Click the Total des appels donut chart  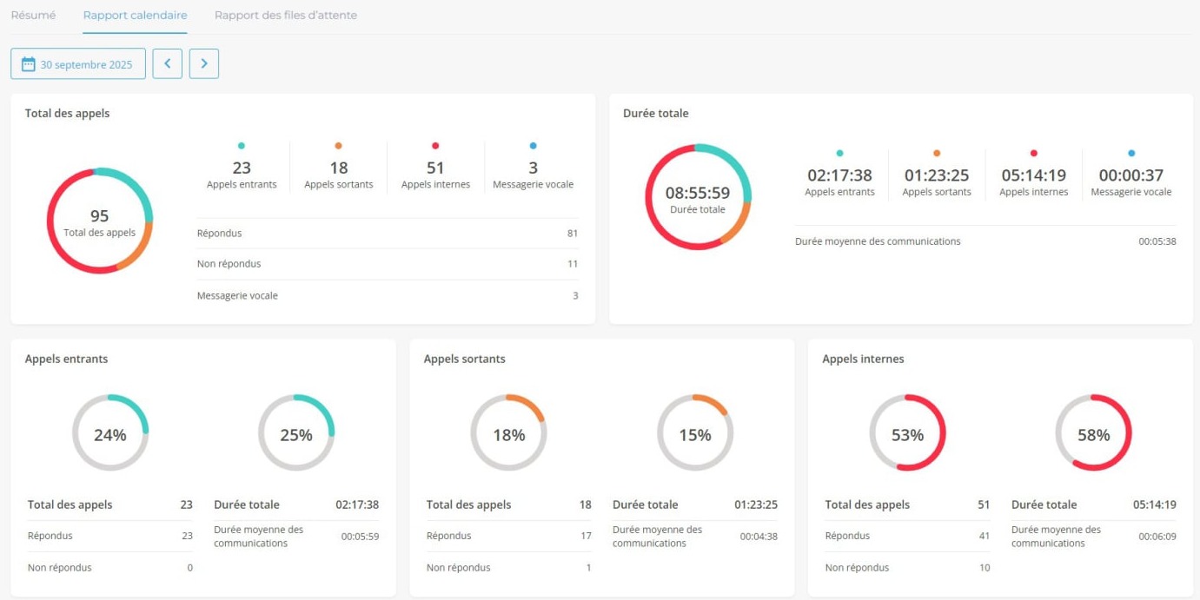100,221
